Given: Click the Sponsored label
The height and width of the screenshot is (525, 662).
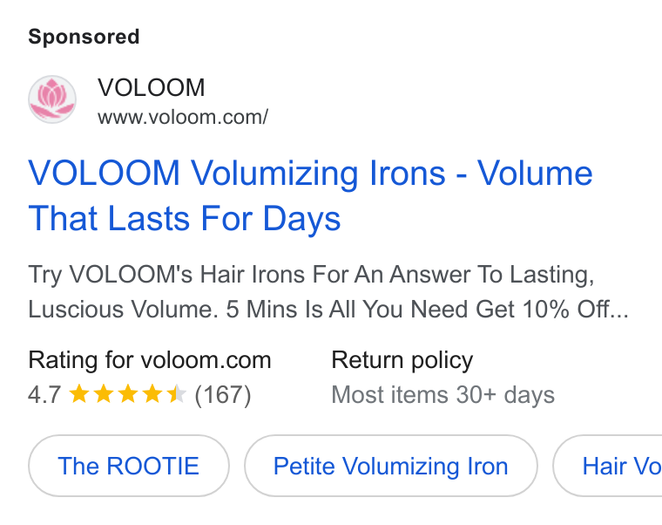Looking at the screenshot, I should 84,37.
